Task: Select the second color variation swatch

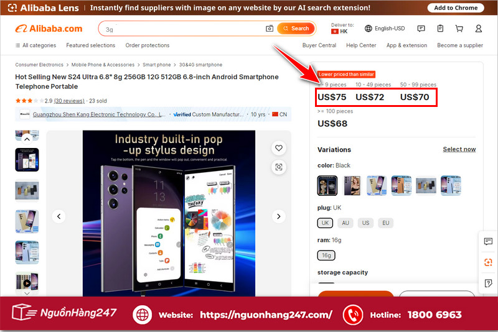Action: point(352,185)
